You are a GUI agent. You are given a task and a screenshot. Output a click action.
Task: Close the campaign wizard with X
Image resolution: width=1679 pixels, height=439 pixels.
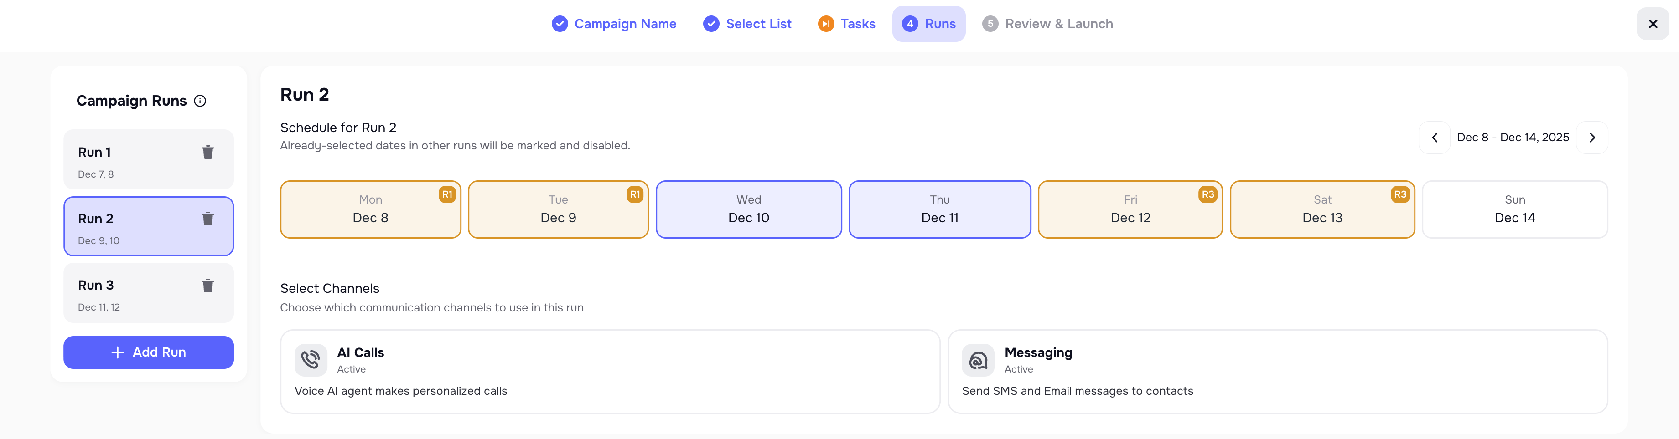pos(1652,24)
